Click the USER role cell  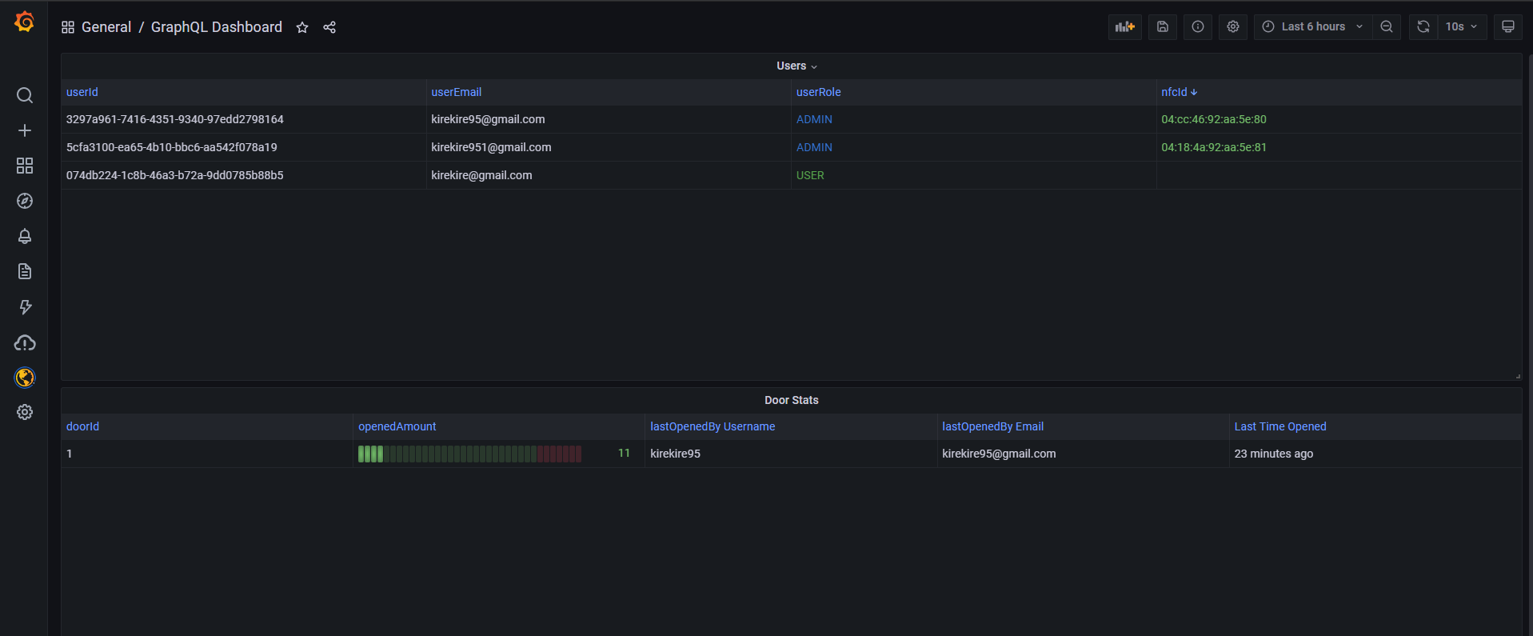973,175
